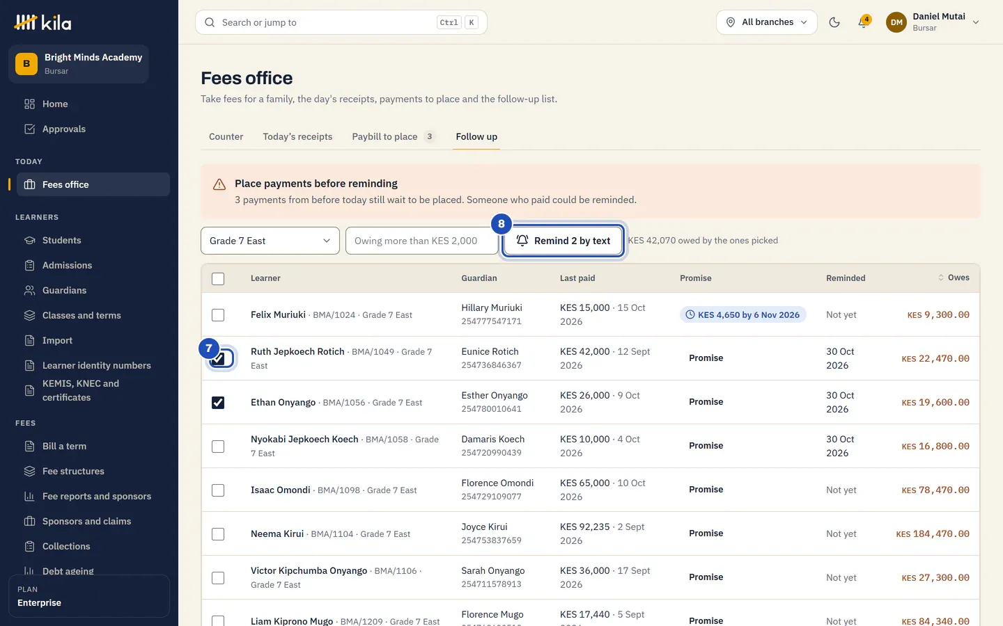Image resolution: width=1003 pixels, height=626 pixels.
Task: Click Promise button for Ruth Jepkoech Rotich
Action: (706, 358)
